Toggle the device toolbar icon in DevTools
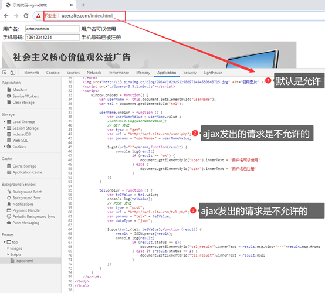The height and width of the screenshot is (293, 325). pos(13,73)
